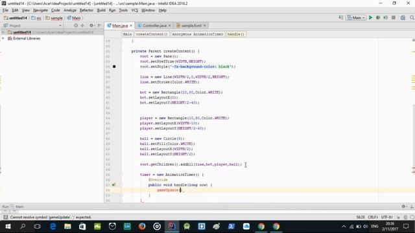Expand the External Libraries node
Image resolution: width=415 pixels, height=233 pixels.
pos(3,38)
